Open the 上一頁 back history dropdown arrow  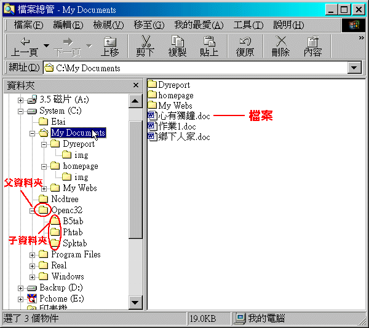tap(47, 45)
